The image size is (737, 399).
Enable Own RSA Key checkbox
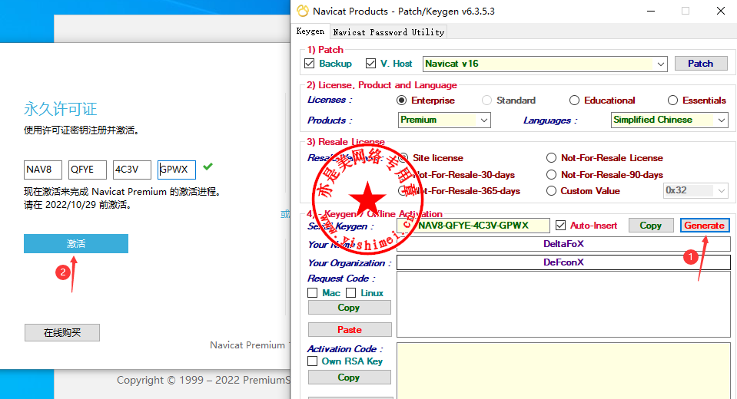click(313, 361)
